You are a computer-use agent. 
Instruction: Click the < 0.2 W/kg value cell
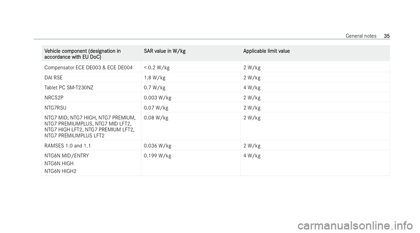point(157,67)
